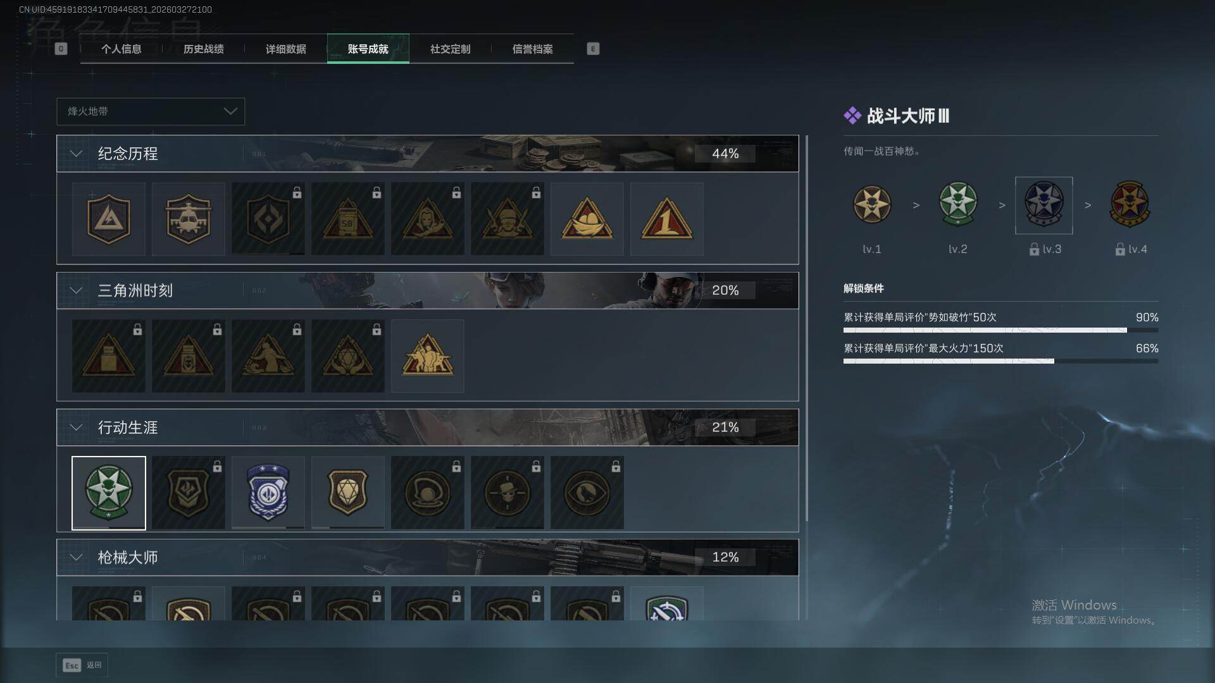
Task: Click the locked eye emblem badge
Action: pyautogui.click(x=587, y=493)
